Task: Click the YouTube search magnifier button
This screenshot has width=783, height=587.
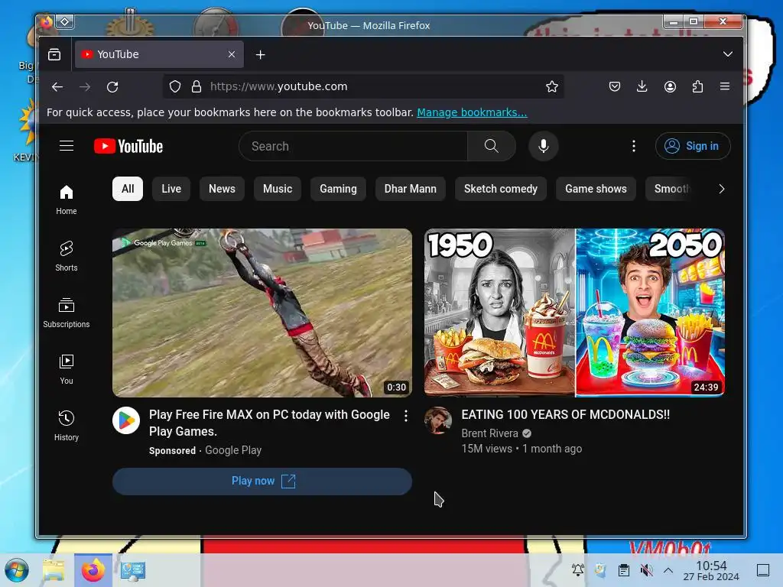Action: point(492,146)
